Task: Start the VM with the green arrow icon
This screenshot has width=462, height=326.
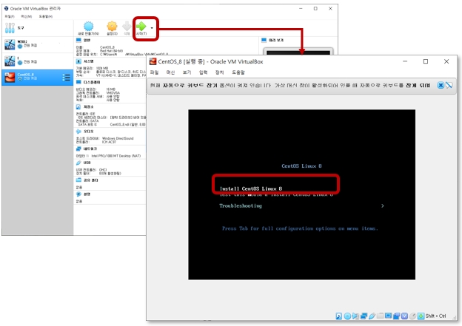Action: pyautogui.click(x=141, y=26)
